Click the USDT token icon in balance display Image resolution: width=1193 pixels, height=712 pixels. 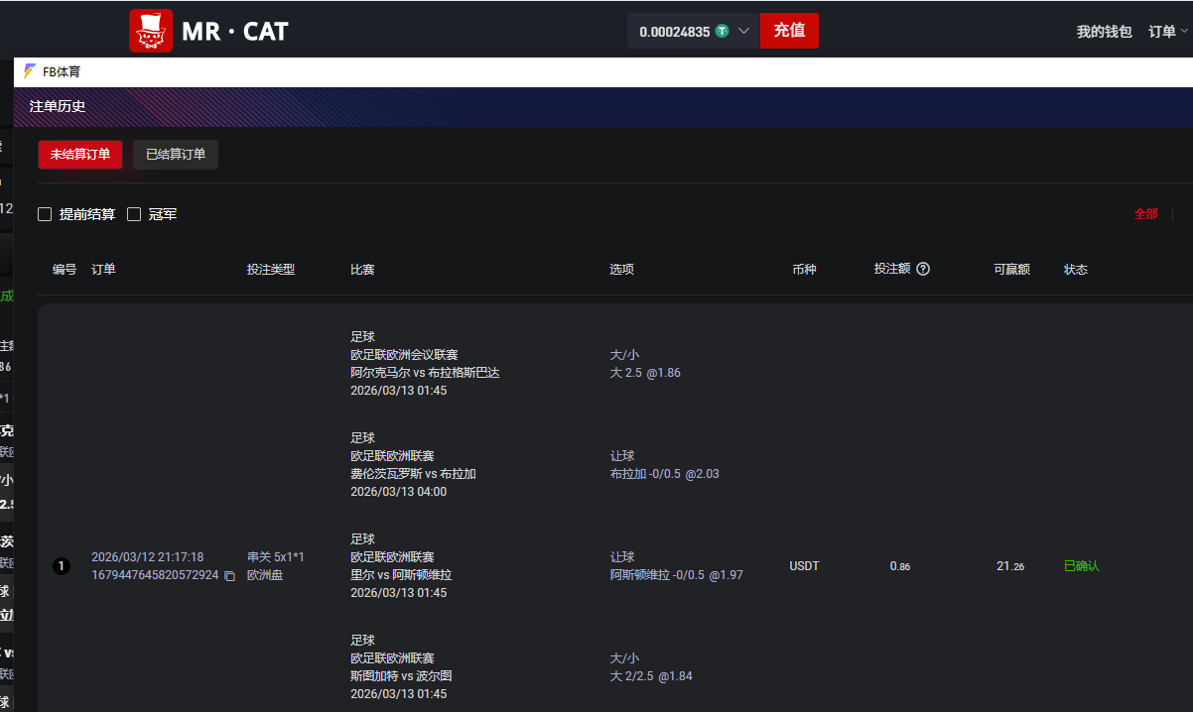[722, 31]
